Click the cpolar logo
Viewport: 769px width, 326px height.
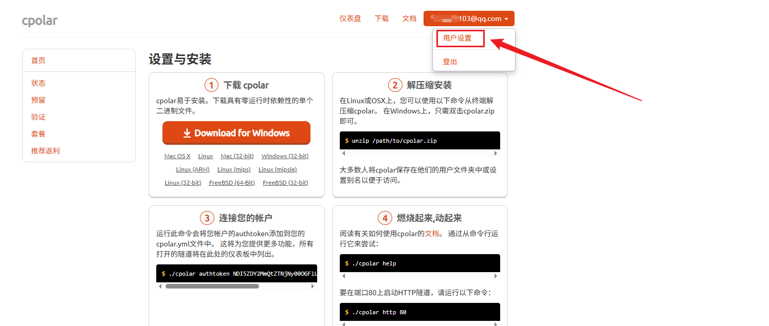(40, 21)
